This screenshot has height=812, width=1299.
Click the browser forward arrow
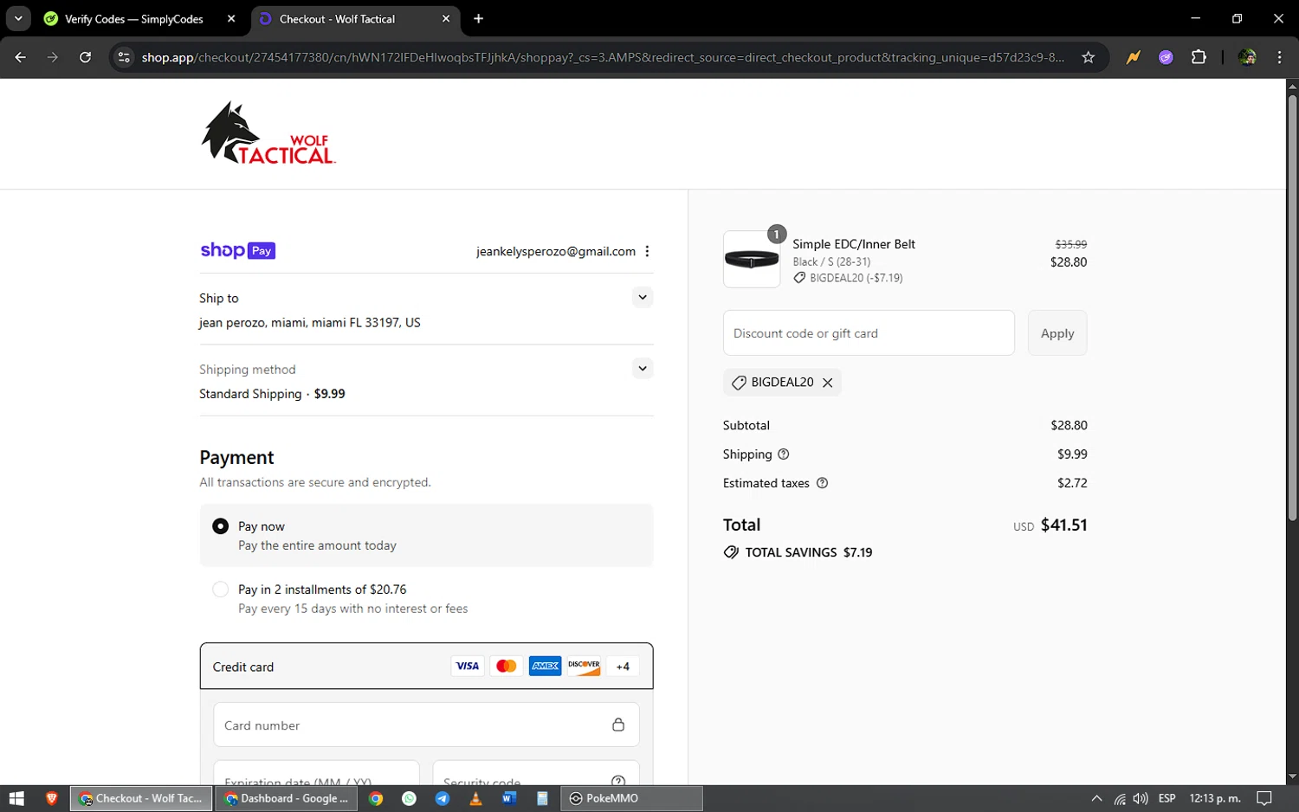[x=53, y=57]
